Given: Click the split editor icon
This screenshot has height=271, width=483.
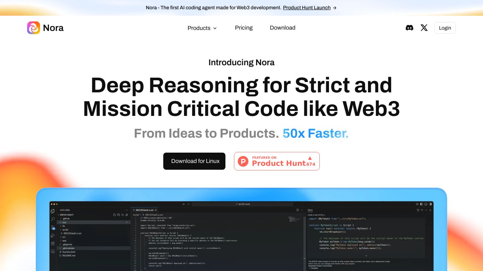Looking at the screenshot, I should click(x=298, y=210).
